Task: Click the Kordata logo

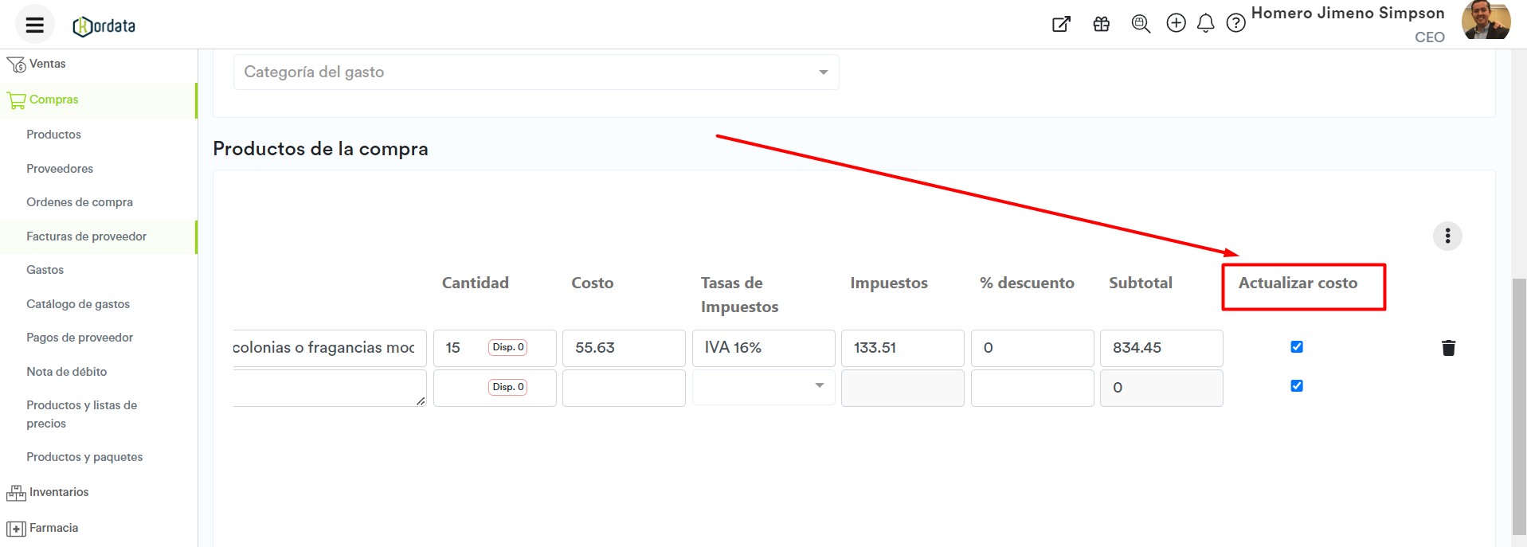Action: (104, 26)
